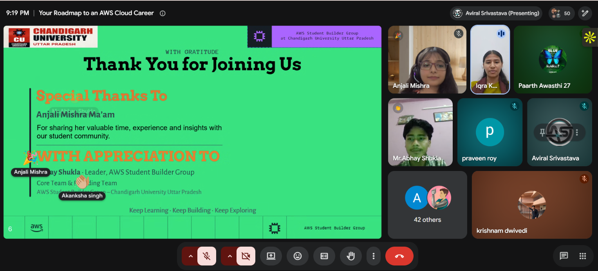The width and height of the screenshot is (598, 271).
Task: Click the muted mic icon on Anjali Mishra's tile
Action: 459,34
